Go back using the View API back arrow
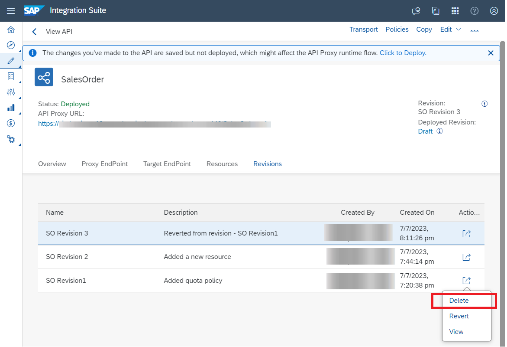Viewport: 507px width, 347px height. [34, 31]
